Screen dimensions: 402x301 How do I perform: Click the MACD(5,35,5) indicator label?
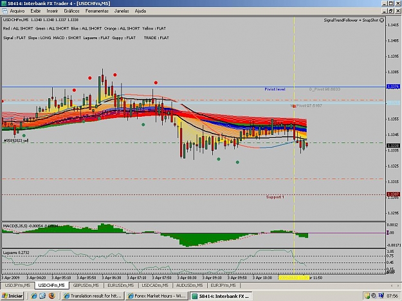(30, 226)
